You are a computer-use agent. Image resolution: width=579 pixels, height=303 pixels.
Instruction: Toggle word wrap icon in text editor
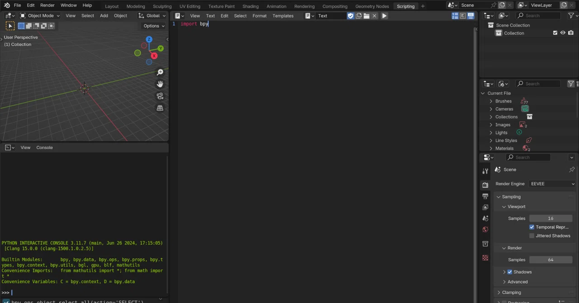pyautogui.click(x=463, y=16)
